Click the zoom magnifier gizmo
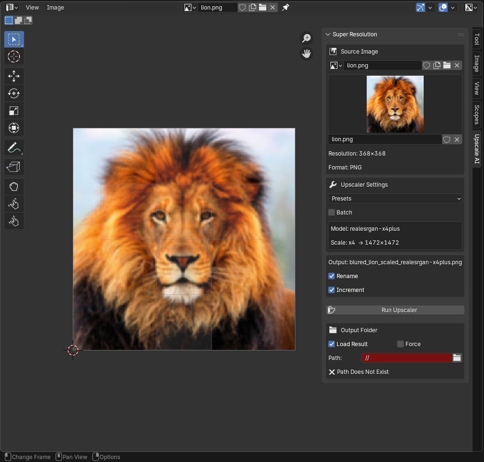The image size is (484, 462). [x=306, y=38]
